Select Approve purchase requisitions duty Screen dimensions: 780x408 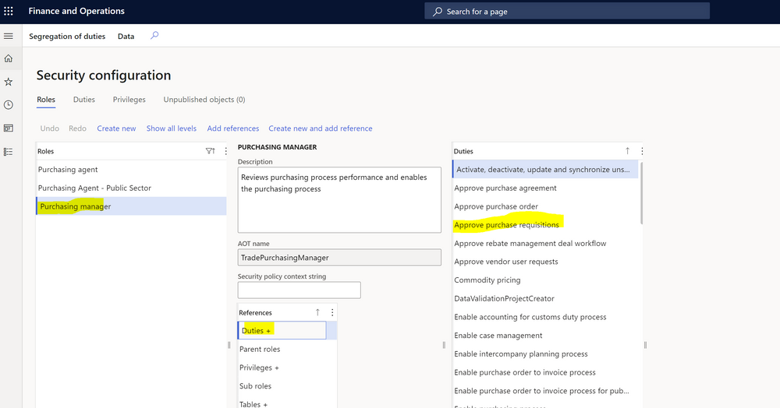[545, 225]
